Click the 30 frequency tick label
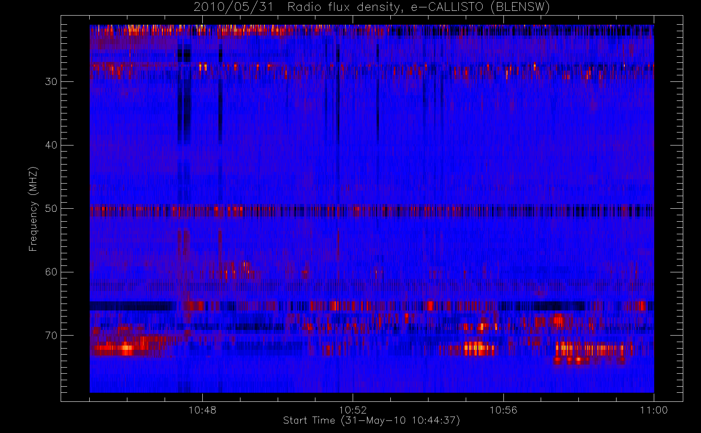Screen dimensions: 701x433 pyautogui.click(x=51, y=82)
